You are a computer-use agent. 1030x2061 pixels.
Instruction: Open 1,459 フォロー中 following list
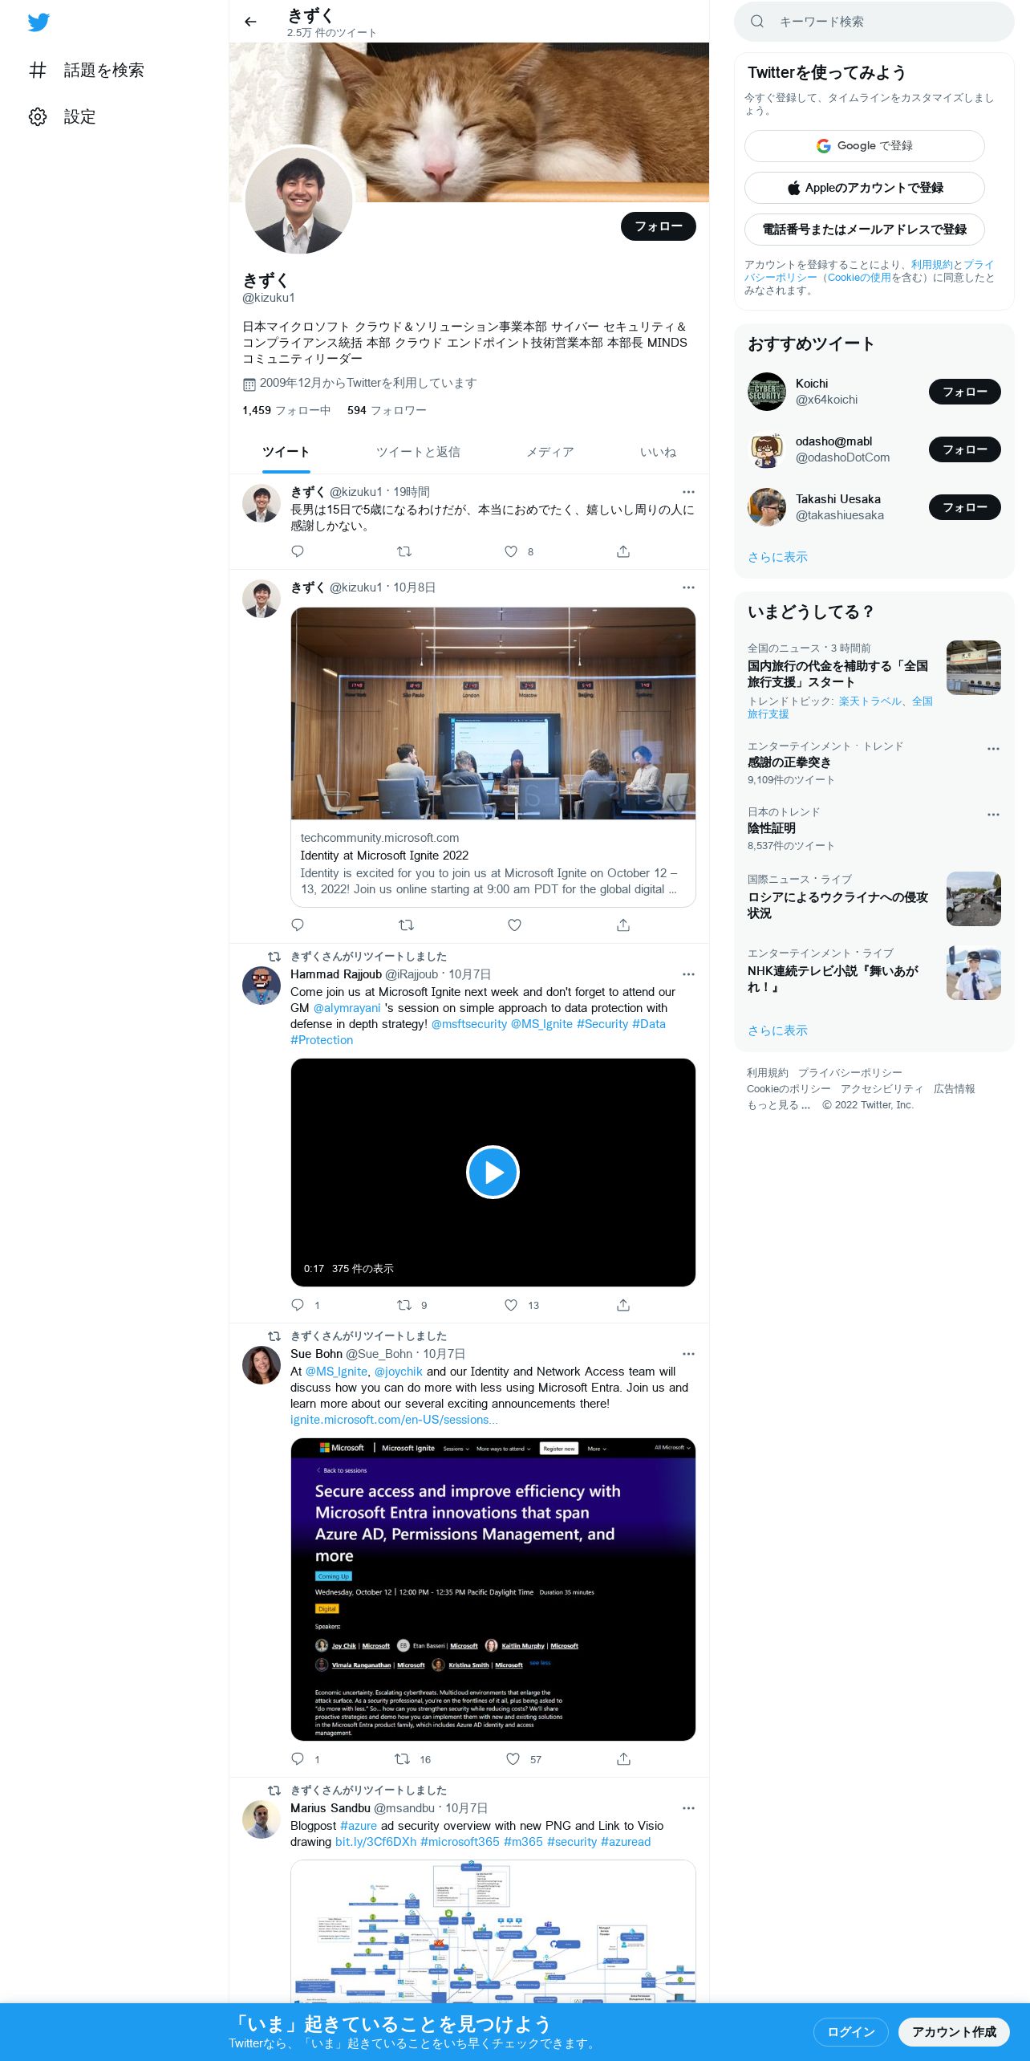[286, 410]
